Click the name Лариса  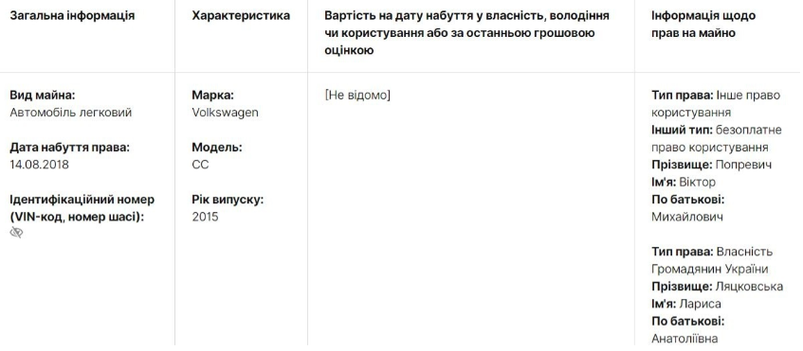coord(700,304)
